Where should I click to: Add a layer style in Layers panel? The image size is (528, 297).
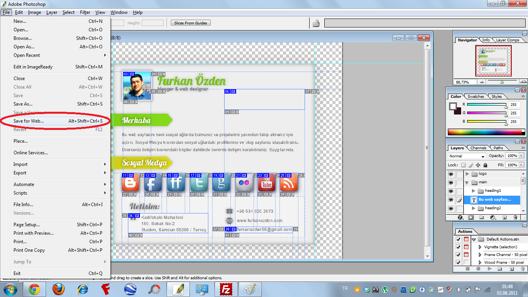[460, 217]
